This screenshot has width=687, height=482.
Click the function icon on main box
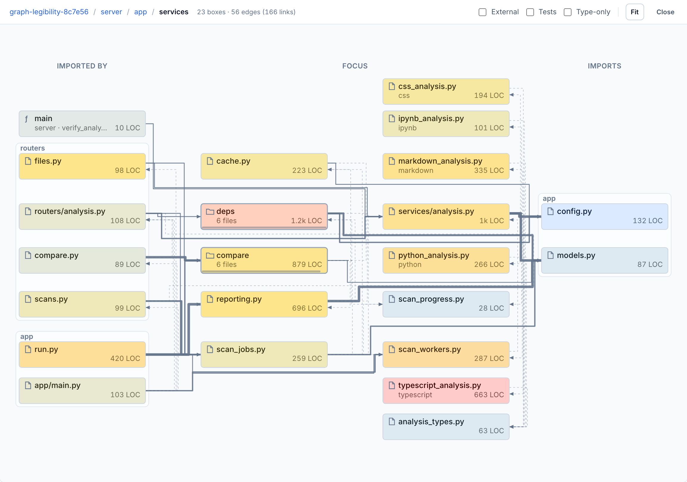pos(26,119)
